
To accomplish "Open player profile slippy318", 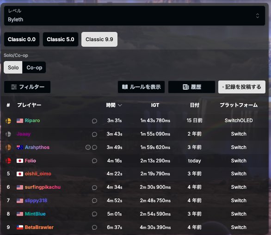I will (36, 201).
